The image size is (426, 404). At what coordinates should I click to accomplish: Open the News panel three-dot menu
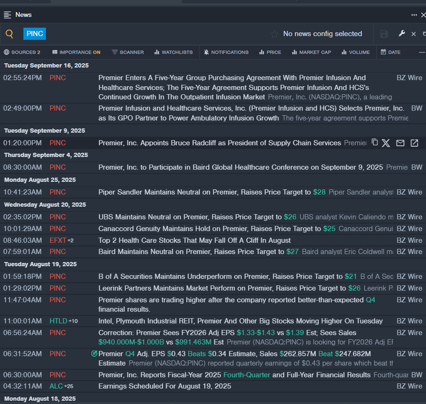click(414, 15)
